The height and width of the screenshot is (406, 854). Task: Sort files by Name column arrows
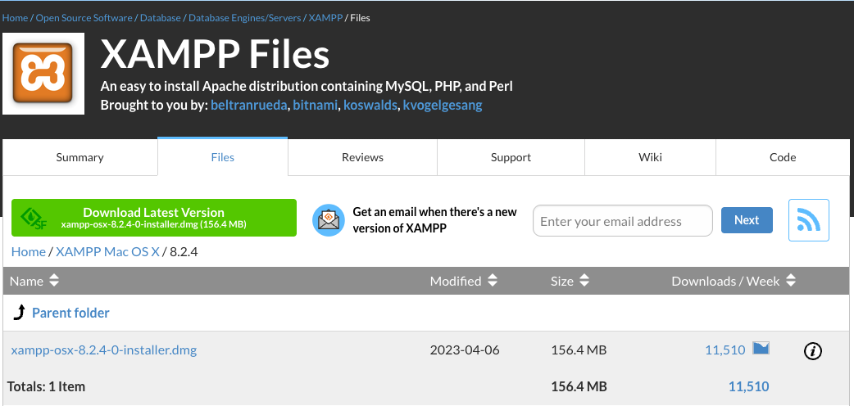pyautogui.click(x=54, y=281)
